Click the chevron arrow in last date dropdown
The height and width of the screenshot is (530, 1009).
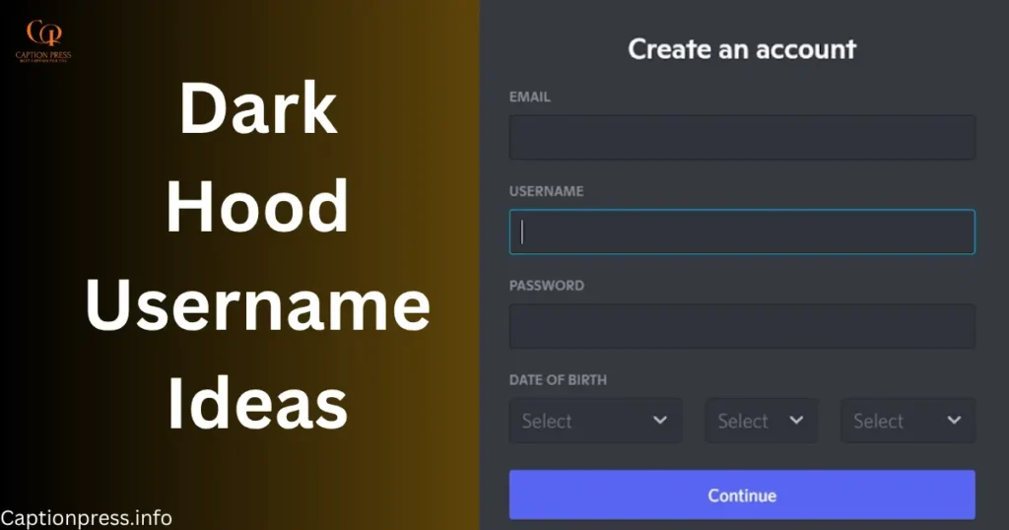(x=954, y=421)
